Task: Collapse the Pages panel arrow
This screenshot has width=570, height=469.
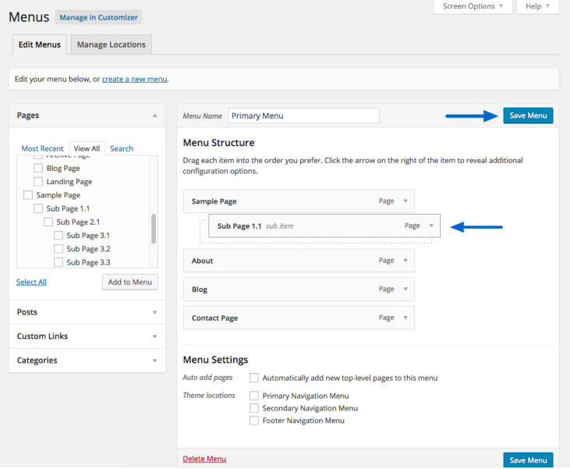Action: [154, 115]
